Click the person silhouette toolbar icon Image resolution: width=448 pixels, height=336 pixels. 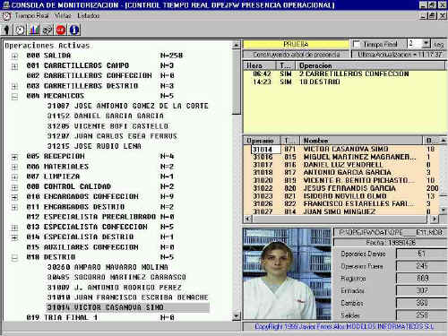(x=6, y=30)
